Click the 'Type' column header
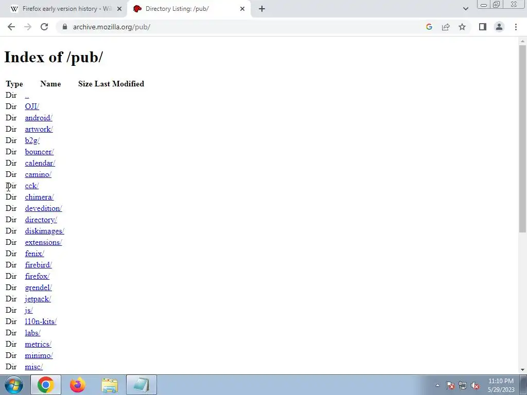Viewport: 527px width, 395px height. click(x=14, y=84)
